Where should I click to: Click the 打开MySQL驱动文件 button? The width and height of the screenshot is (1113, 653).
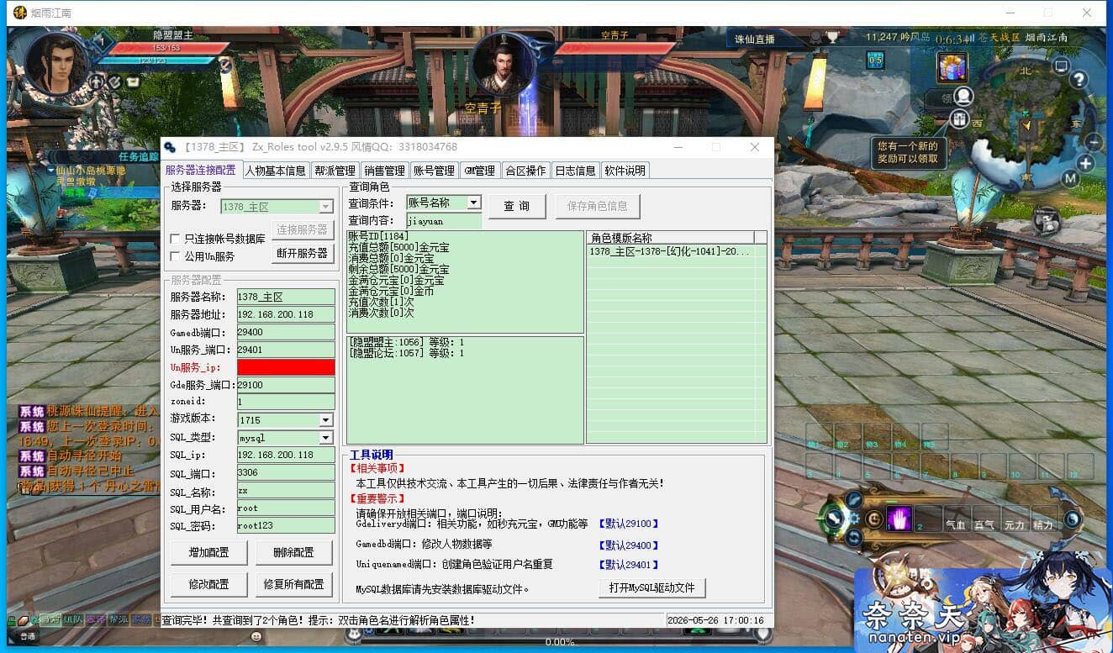[651, 587]
